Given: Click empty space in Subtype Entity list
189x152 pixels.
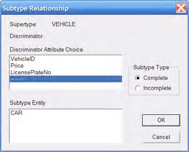Looking at the screenshot, I should point(66,130).
